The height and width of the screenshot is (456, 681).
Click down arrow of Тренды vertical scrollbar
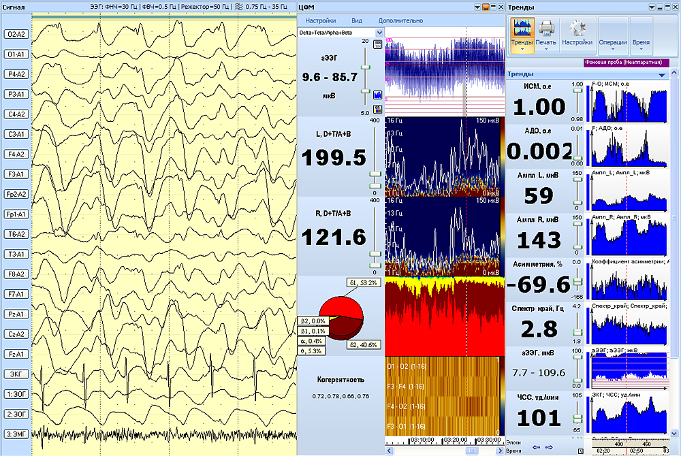pos(674,433)
